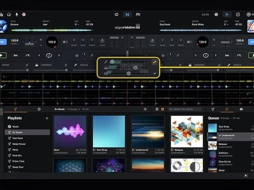Click right deck Harmonic piano icon
Viewport: 254px width, 190px height.
click(x=190, y=65)
